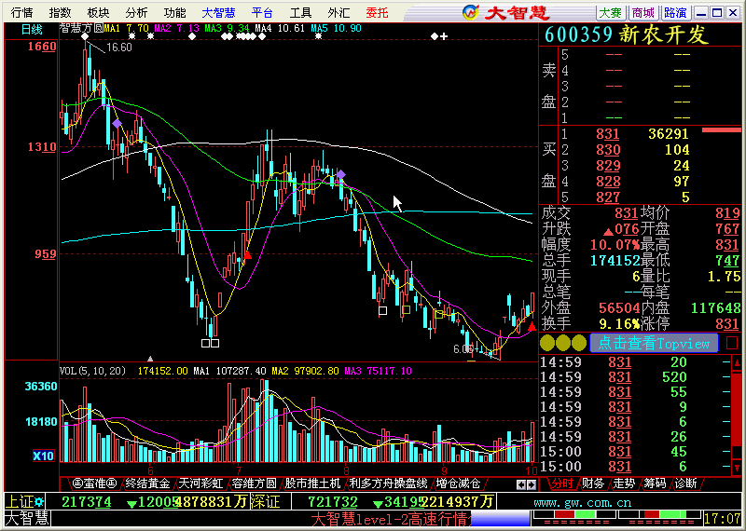
Task: Open the 委托 trading menu
Action: [378, 13]
